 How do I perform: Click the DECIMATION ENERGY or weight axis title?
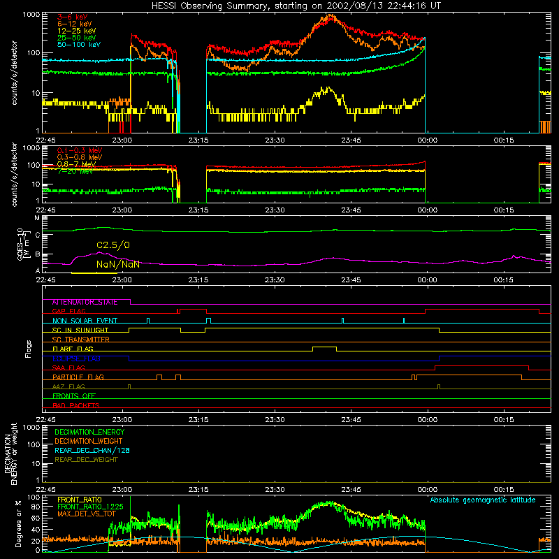click(10, 453)
